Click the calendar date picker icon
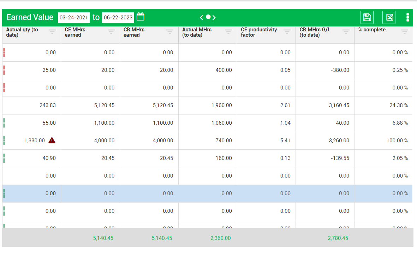This screenshot has width=417, height=254. (141, 17)
